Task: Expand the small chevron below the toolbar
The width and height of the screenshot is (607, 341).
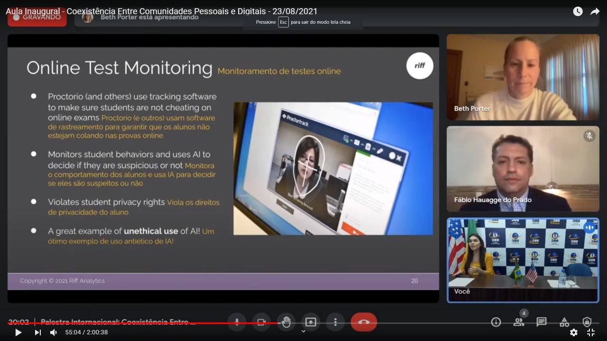Action: 303,332
